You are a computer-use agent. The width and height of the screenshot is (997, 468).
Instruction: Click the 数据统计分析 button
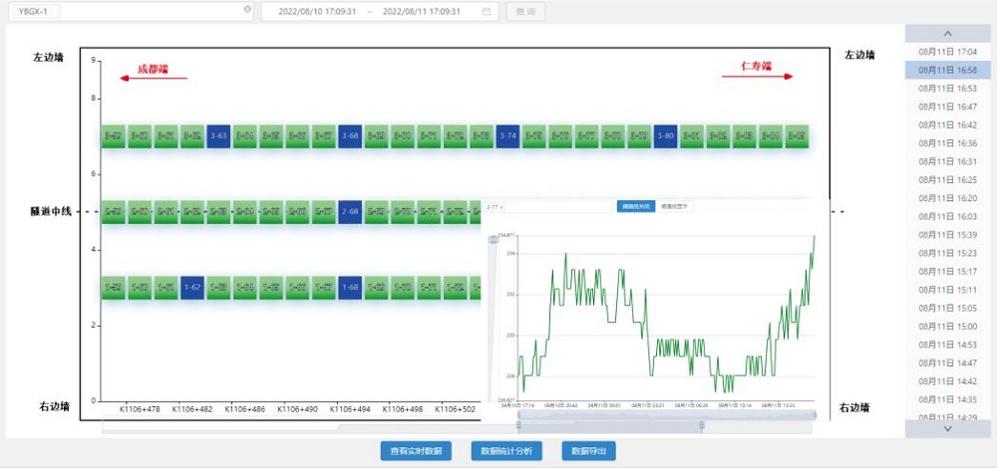506,451
